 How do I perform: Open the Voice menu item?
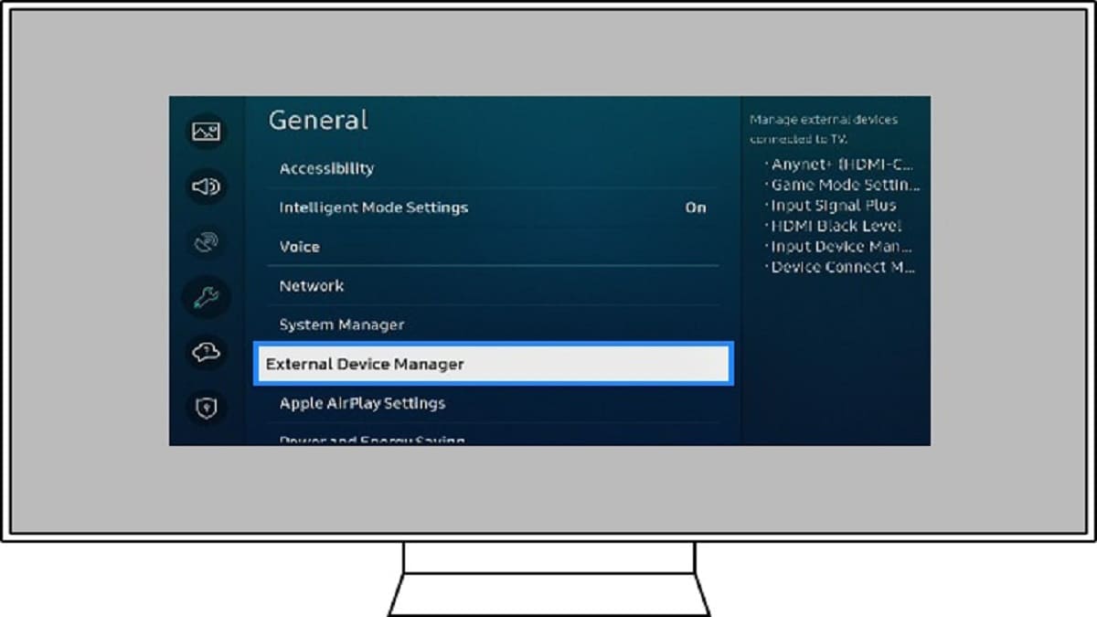point(299,247)
